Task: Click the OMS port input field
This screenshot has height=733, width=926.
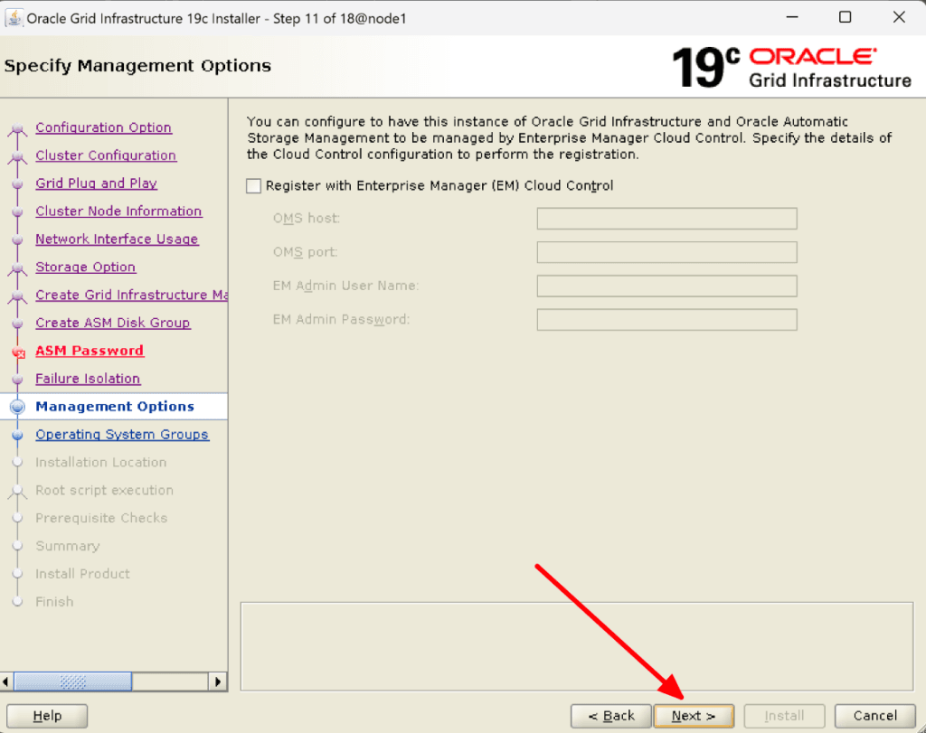Action: 666,252
